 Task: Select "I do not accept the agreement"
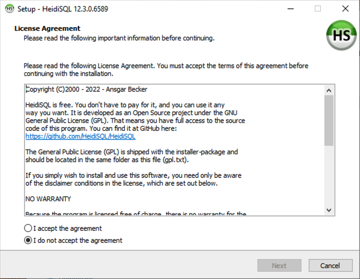(x=28, y=240)
